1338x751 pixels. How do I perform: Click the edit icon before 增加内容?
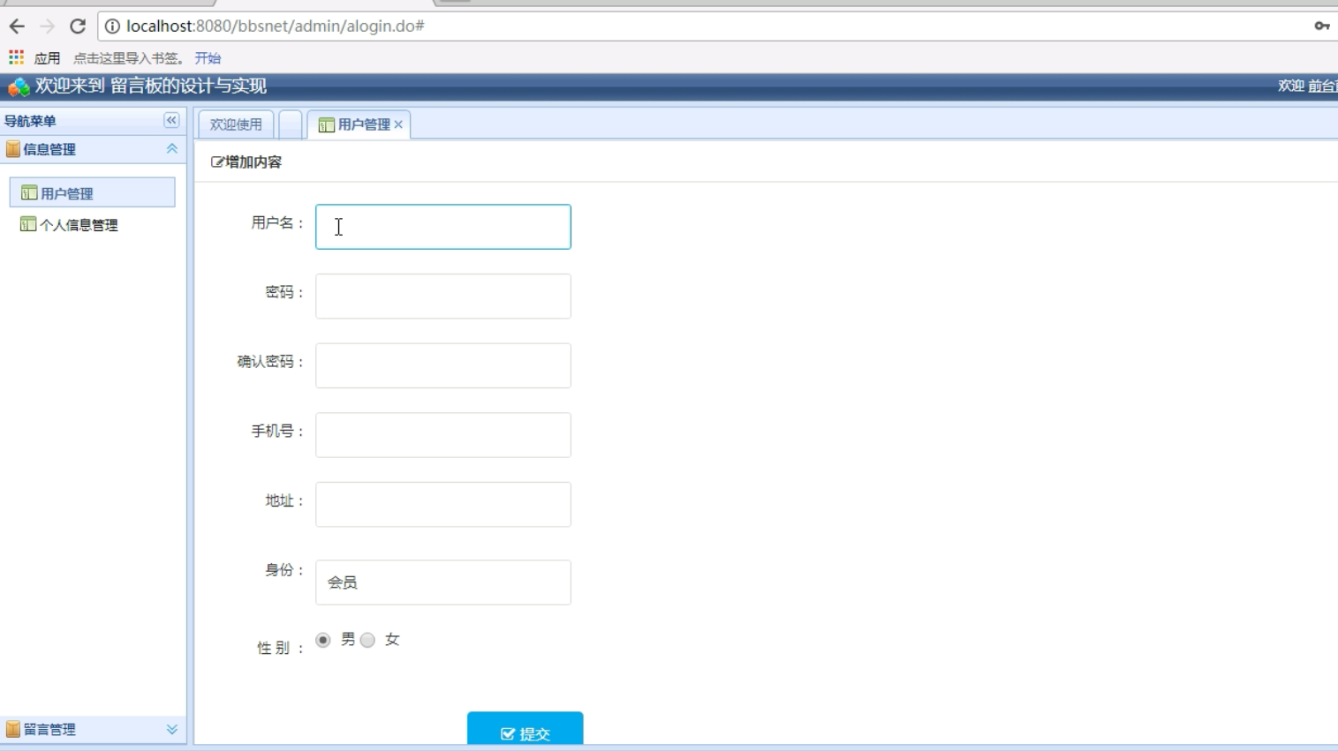(x=215, y=162)
